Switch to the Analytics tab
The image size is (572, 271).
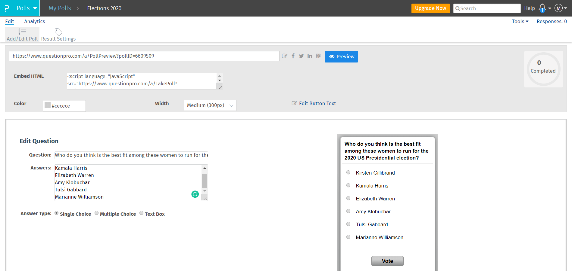tap(35, 21)
